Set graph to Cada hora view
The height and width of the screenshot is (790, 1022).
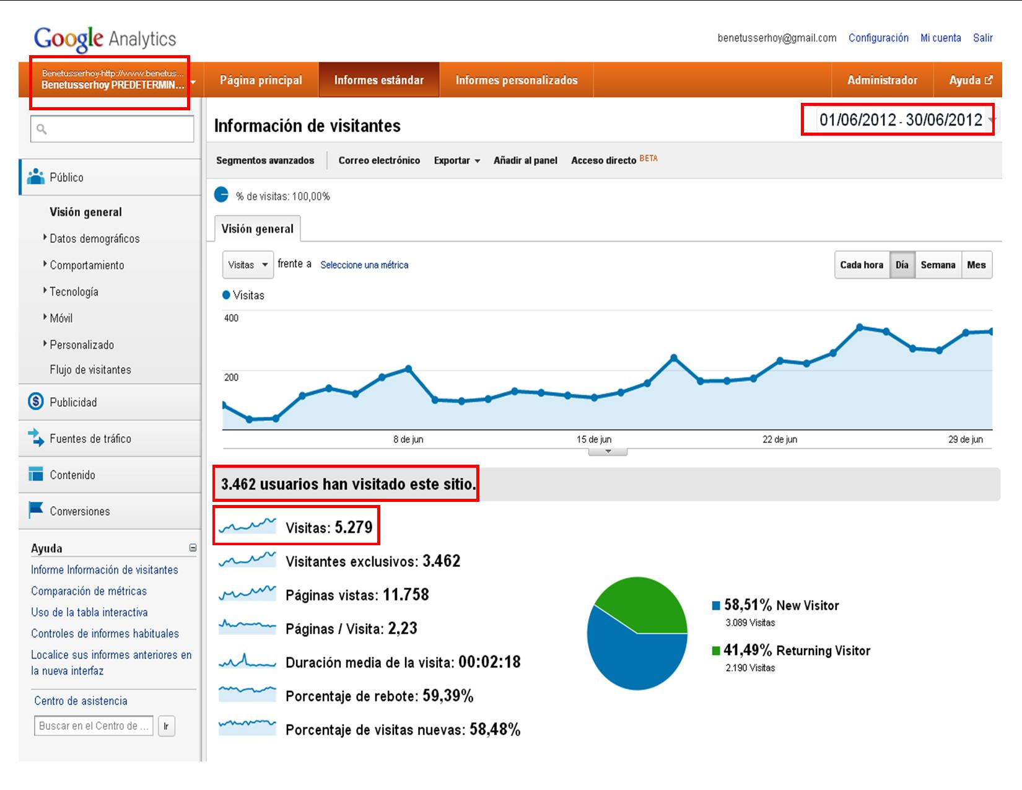coord(861,265)
